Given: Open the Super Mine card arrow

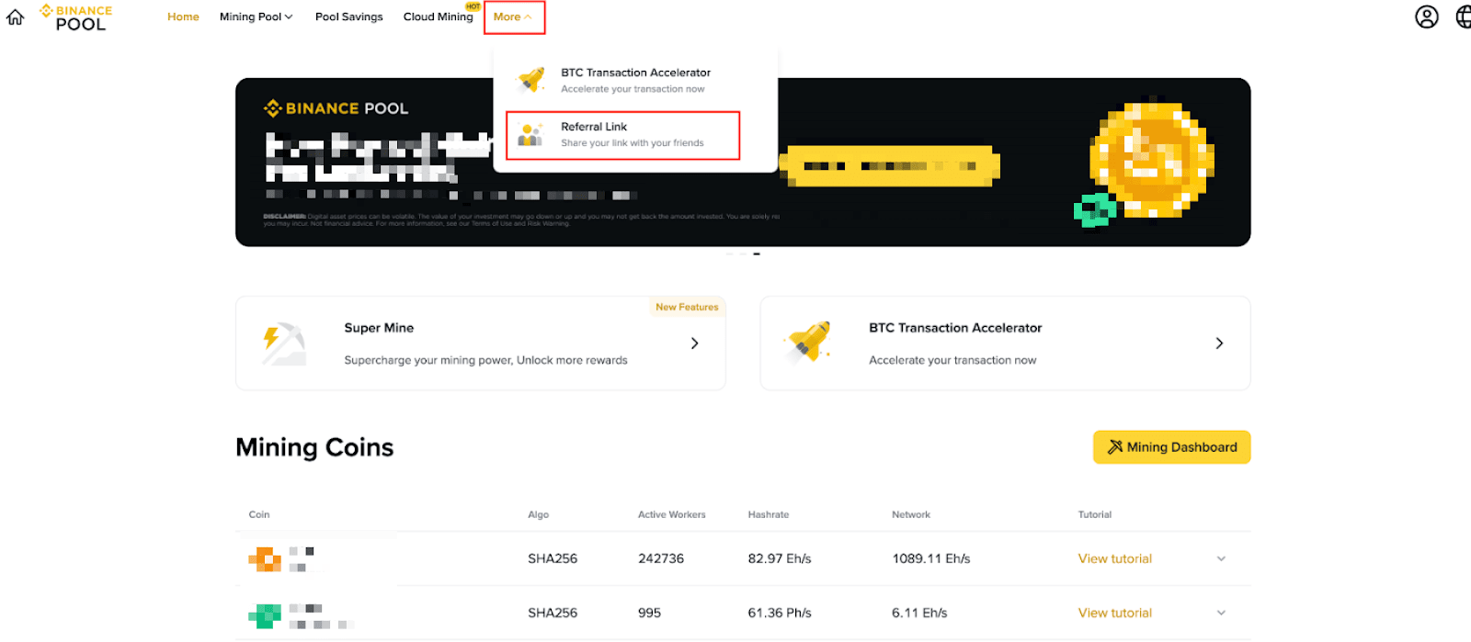Looking at the screenshot, I should (x=694, y=344).
